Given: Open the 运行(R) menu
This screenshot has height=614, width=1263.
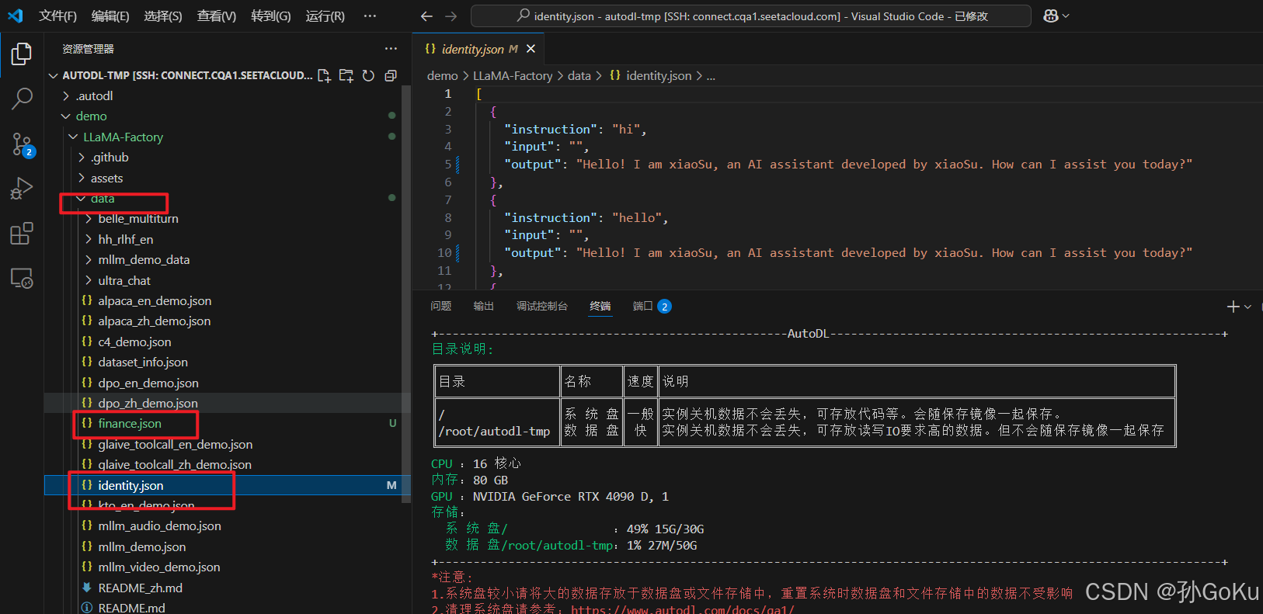Looking at the screenshot, I should (325, 16).
